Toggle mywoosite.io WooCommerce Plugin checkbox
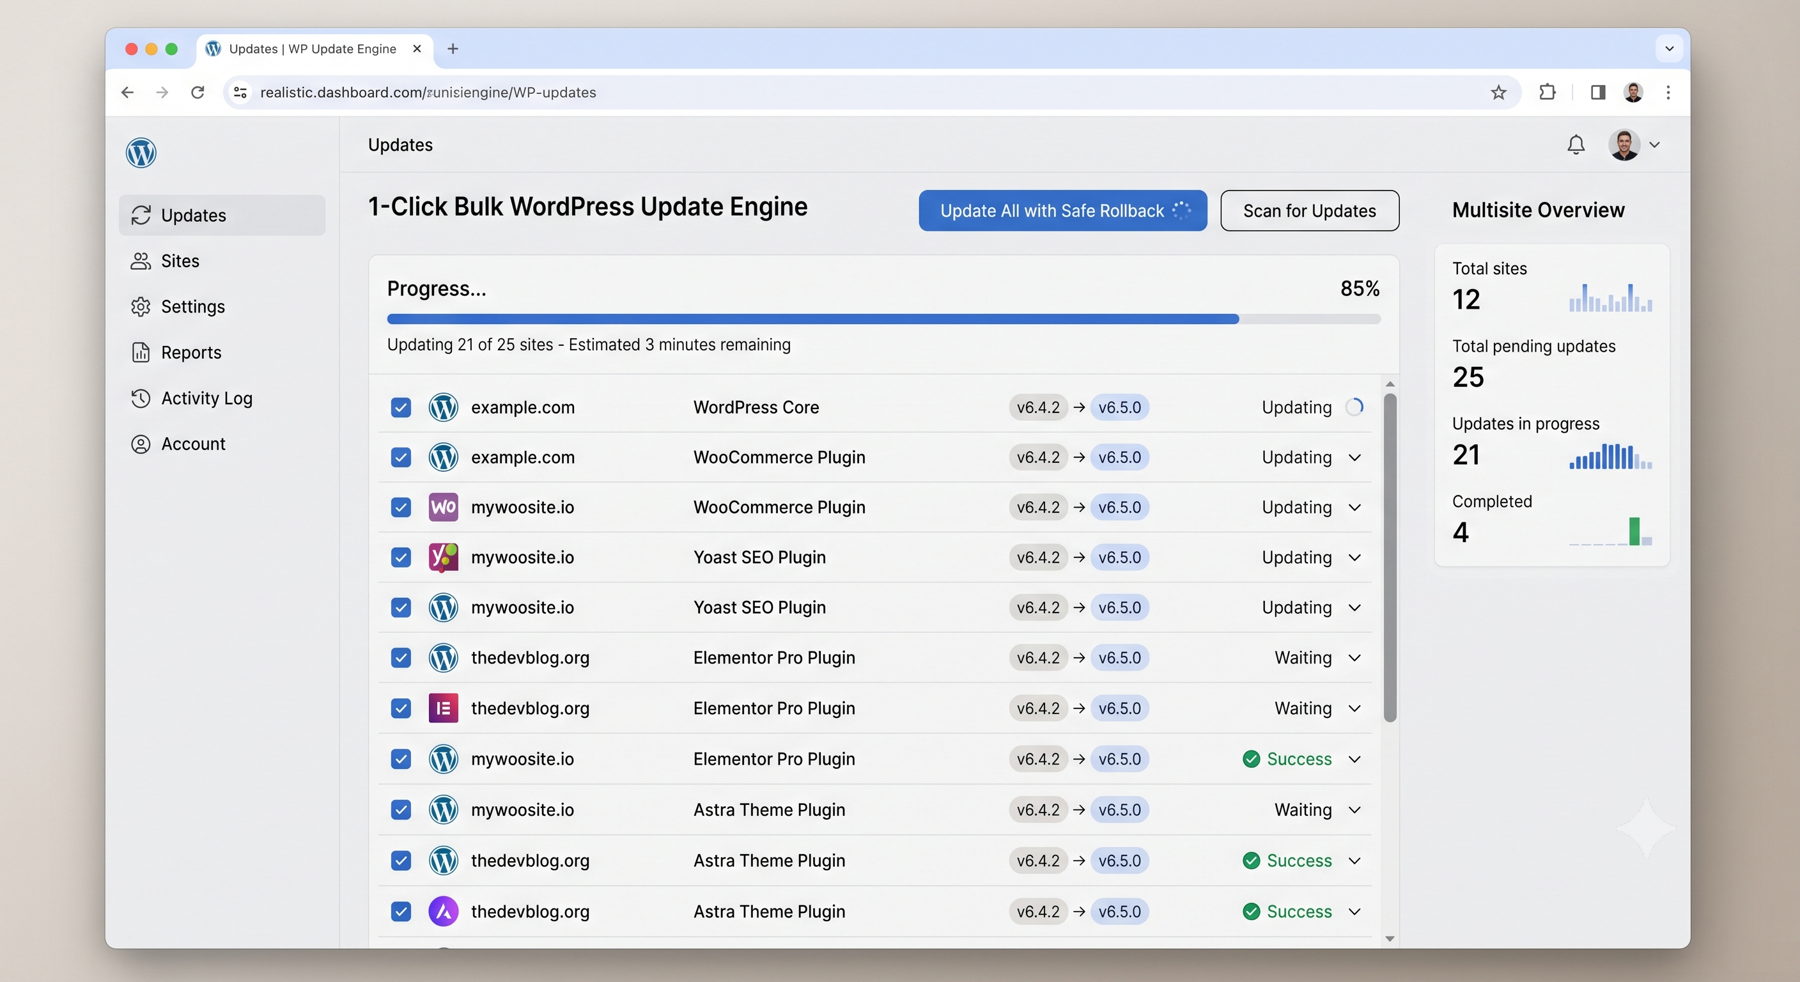 (400, 507)
